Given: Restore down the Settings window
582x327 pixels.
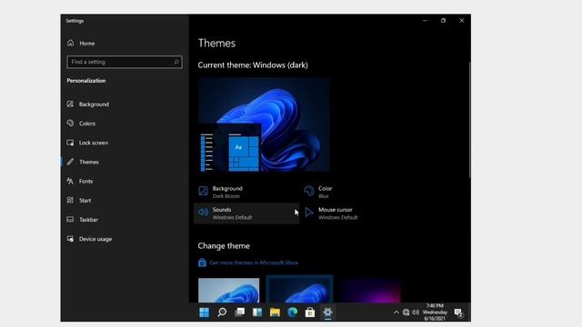Looking at the screenshot, I should pyautogui.click(x=443, y=21).
